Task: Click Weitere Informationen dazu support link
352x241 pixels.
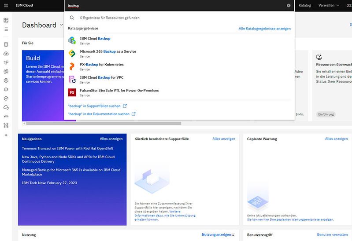Action: click(165, 215)
